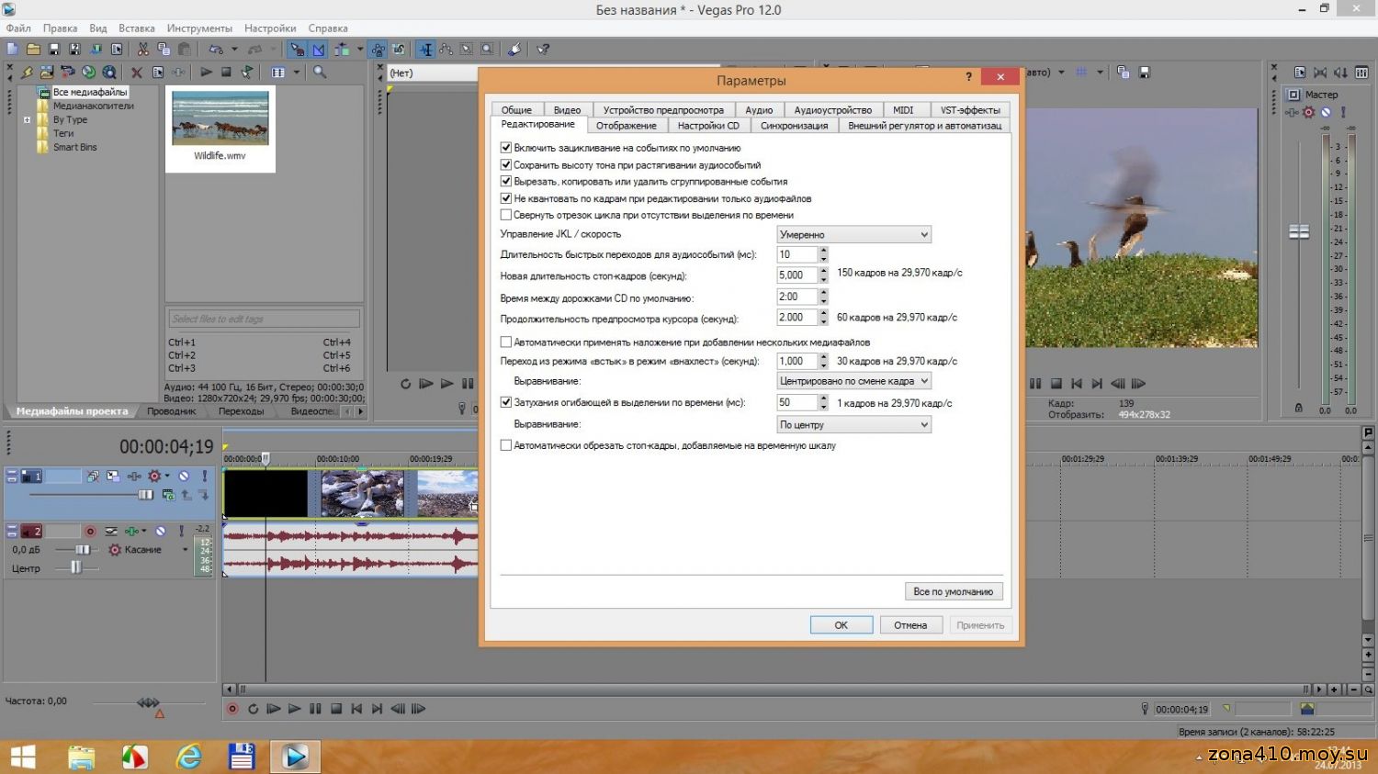Switch to the Видео tab
The image size is (1378, 774).
(567, 110)
